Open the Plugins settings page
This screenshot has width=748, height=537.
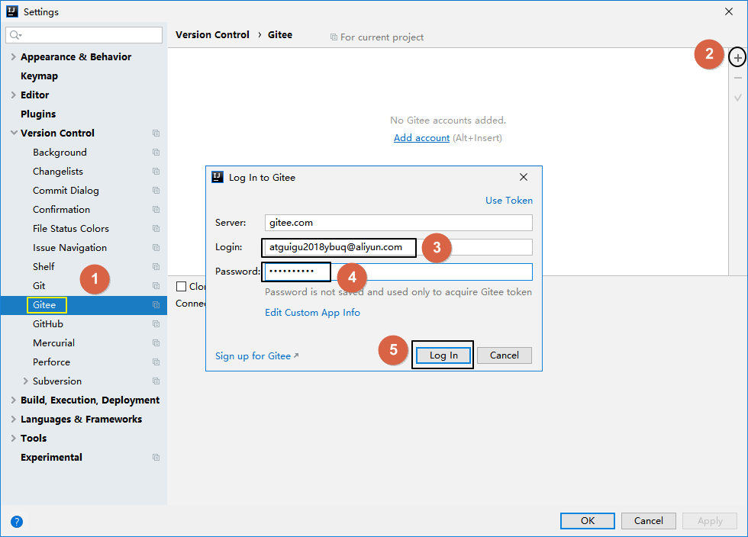[x=38, y=114]
